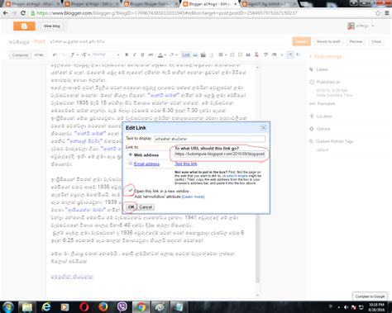Open Internet Explorer from the taskbar
Image resolution: width=392 pixels, height=313 pixels.
click(46, 307)
